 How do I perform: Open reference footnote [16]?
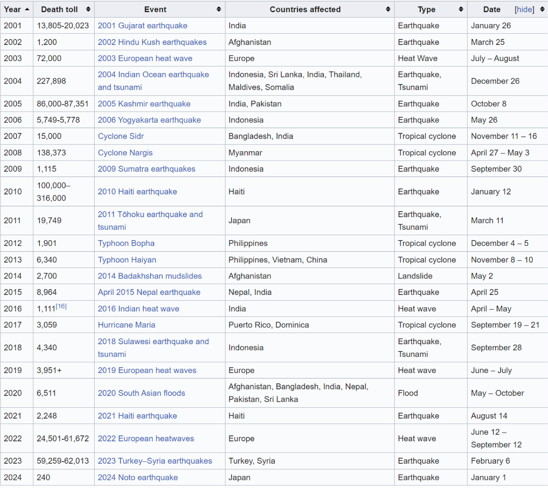click(61, 306)
